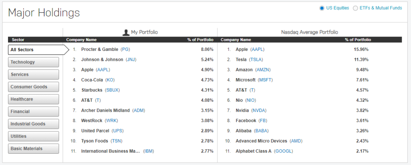Click the Advanced Micro Devices company name
The height and width of the screenshot is (165, 411).
[x=261, y=141]
